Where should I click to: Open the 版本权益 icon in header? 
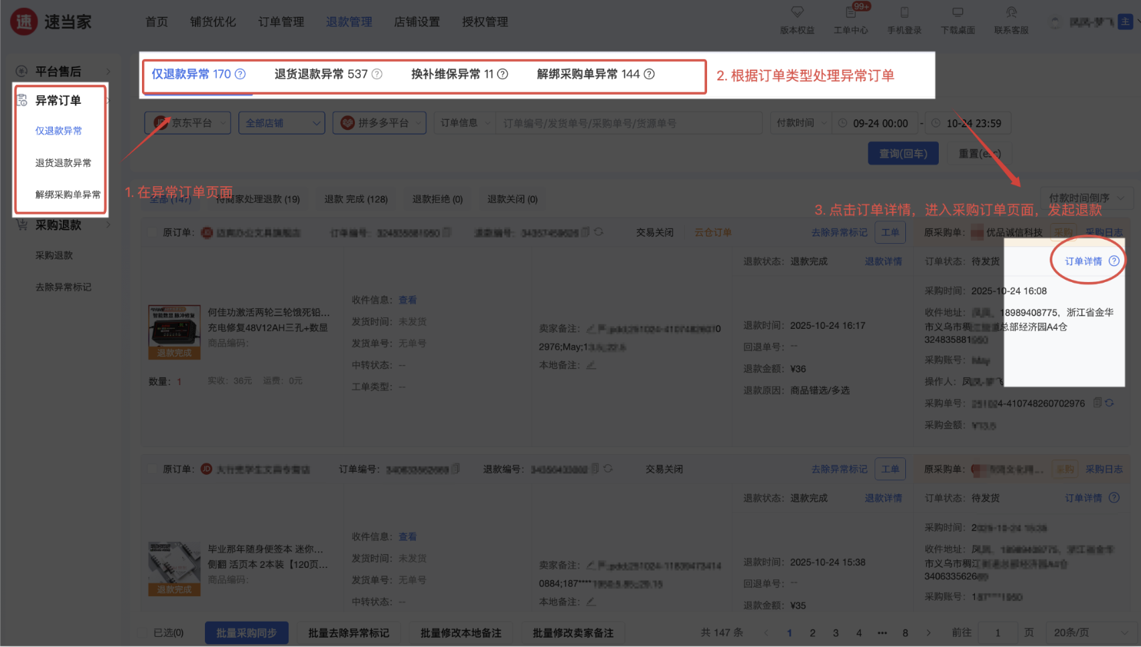797,12
